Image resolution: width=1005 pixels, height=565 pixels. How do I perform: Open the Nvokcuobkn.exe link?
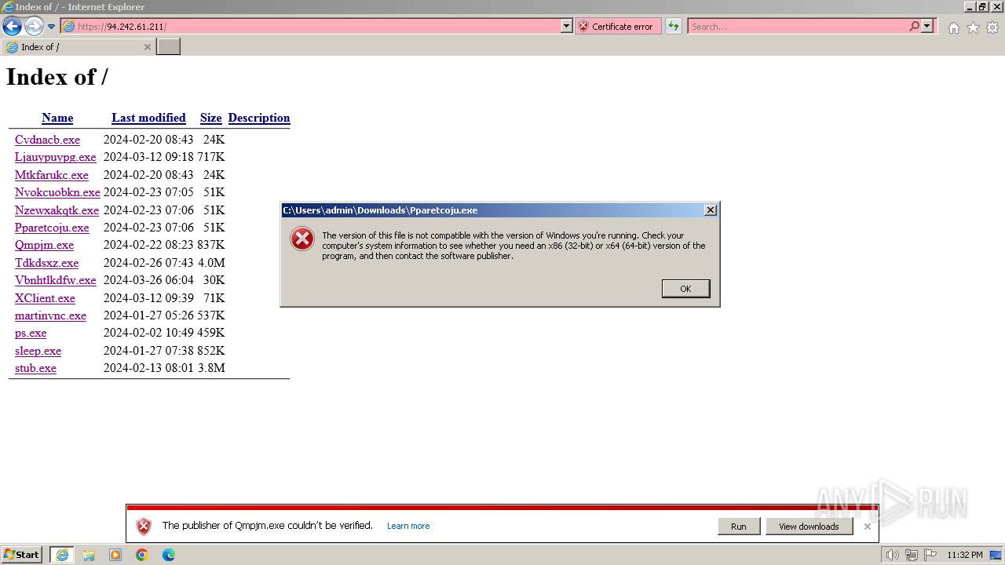(x=57, y=192)
